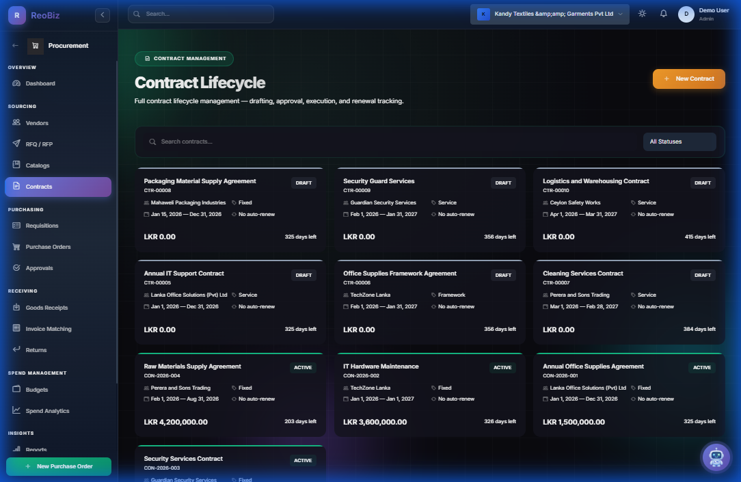
Task: Click the New Contract button
Action: (688, 79)
